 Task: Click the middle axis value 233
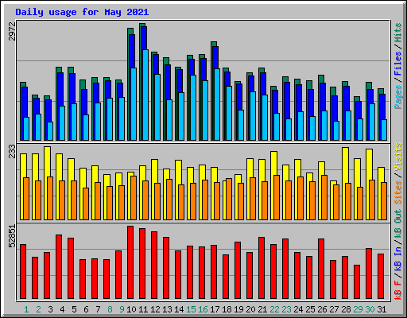[12, 151]
